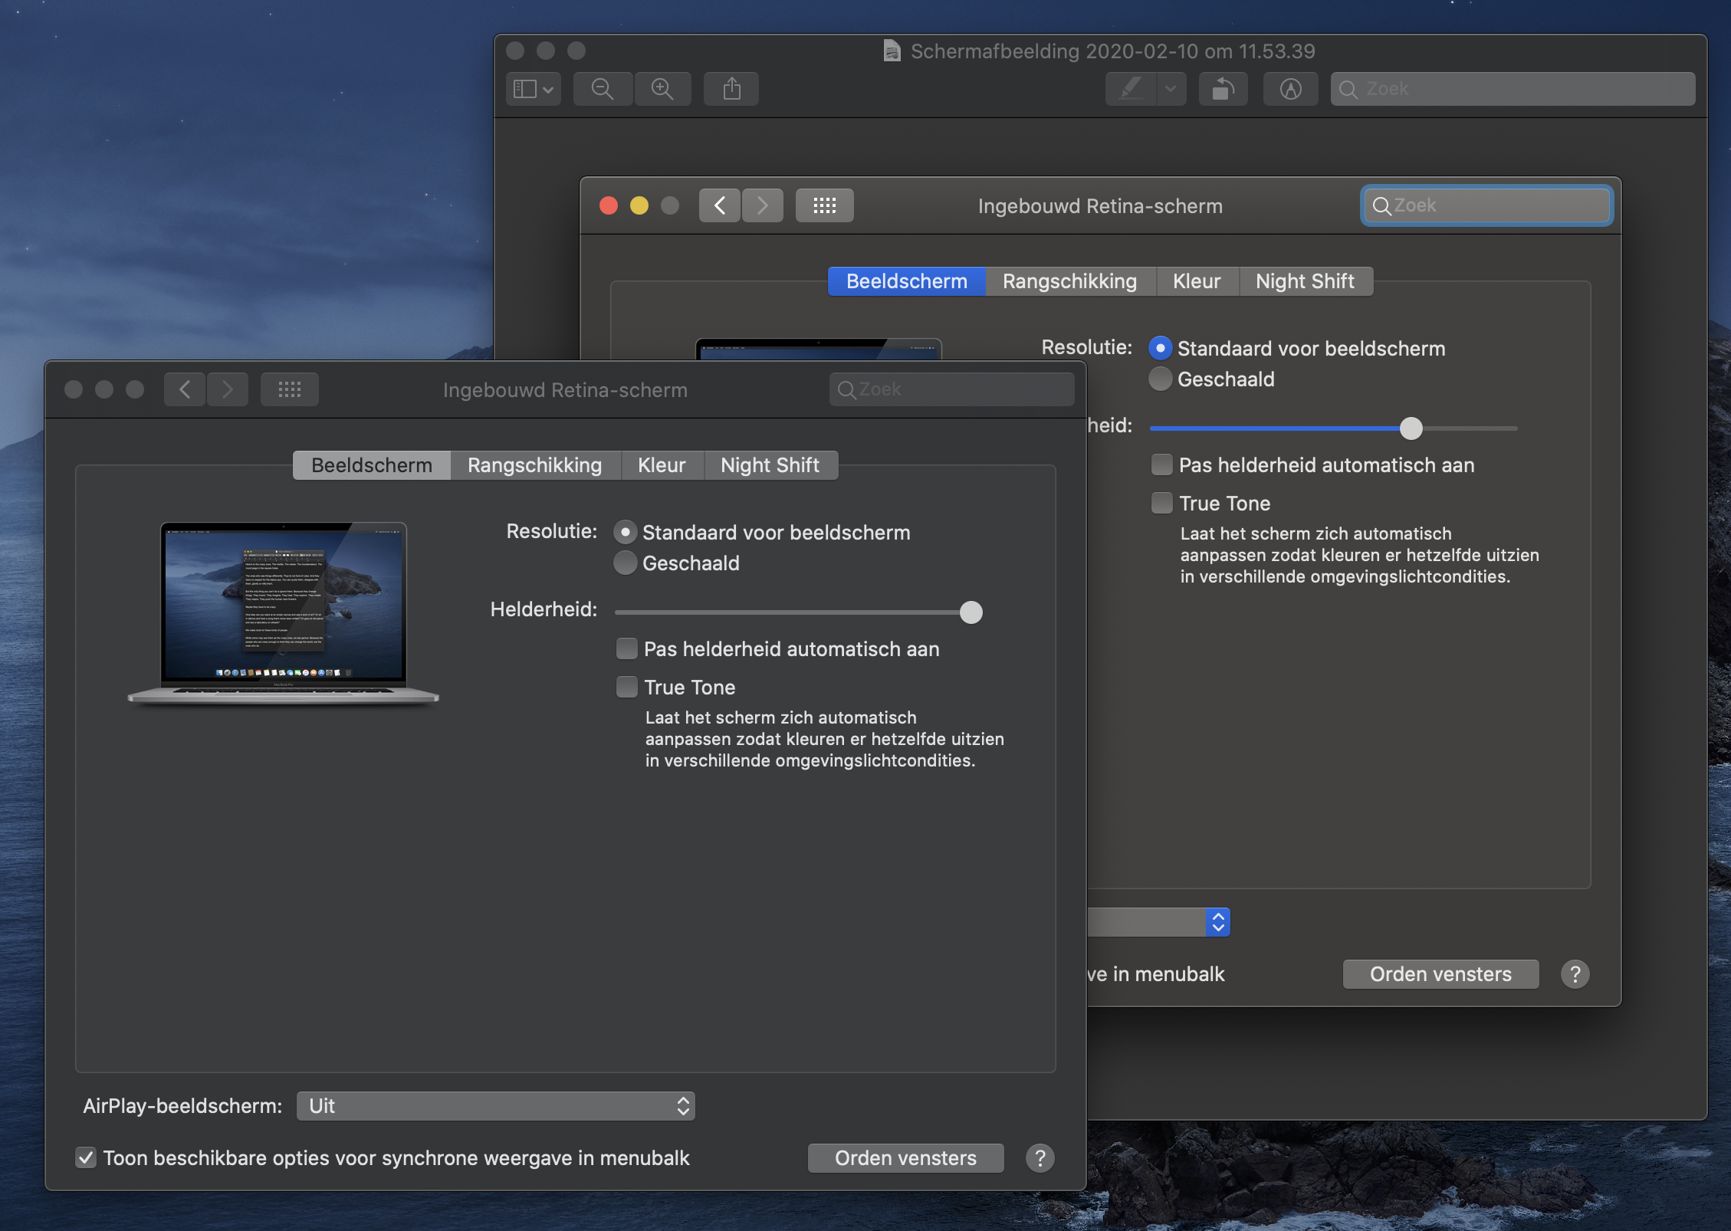This screenshot has width=1731, height=1231.
Task: Click the zoom in magnifier in Preview toolbar
Action: click(662, 89)
